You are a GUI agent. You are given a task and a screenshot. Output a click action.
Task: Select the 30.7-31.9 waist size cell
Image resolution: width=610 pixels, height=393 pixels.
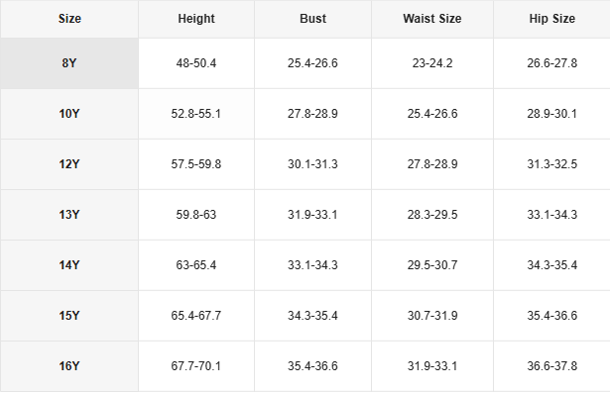point(432,316)
